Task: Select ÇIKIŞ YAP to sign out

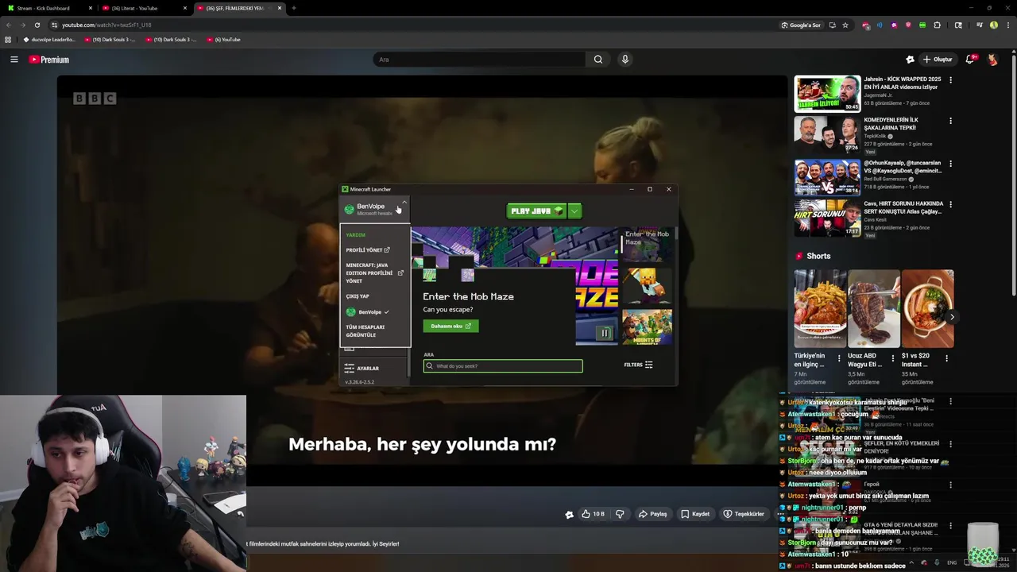Action: coord(358,296)
